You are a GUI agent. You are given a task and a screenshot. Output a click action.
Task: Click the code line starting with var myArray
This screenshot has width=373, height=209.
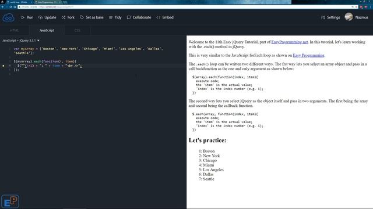pyautogui.click(x=88, y=49)
